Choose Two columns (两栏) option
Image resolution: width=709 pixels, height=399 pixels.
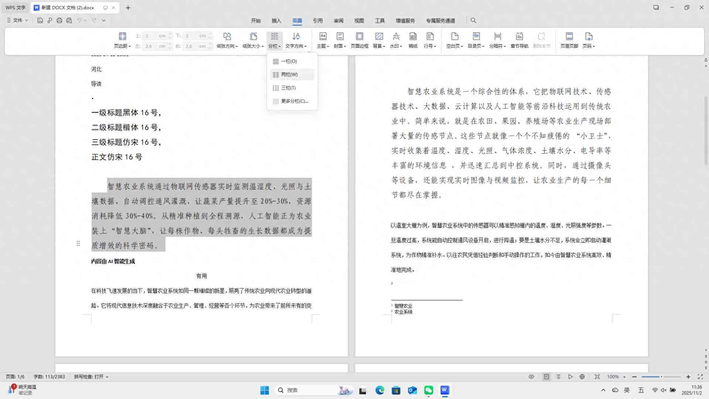pyautogui.click(x=292, y=75)
